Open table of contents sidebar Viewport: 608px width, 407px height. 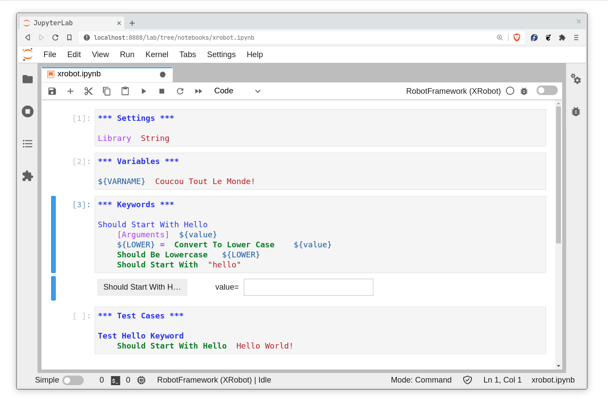[x=27, y=144]
